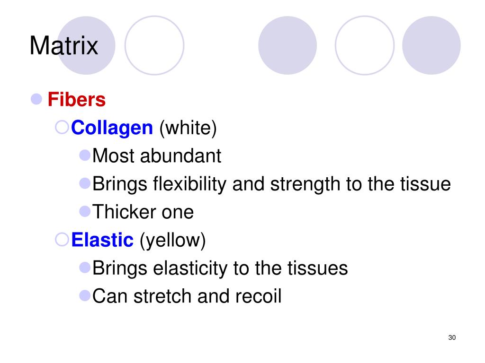The image size is (485, 363).
Task: Click the blue Collagen word
Action: click(x=112, y=128)
